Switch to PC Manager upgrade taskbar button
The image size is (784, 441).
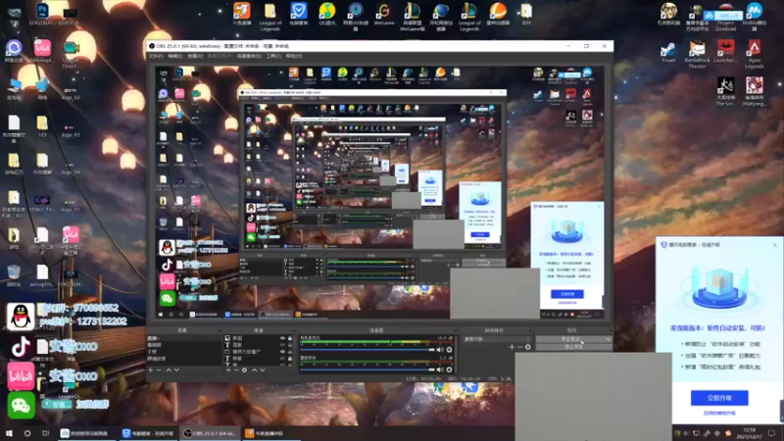point(149,433)
